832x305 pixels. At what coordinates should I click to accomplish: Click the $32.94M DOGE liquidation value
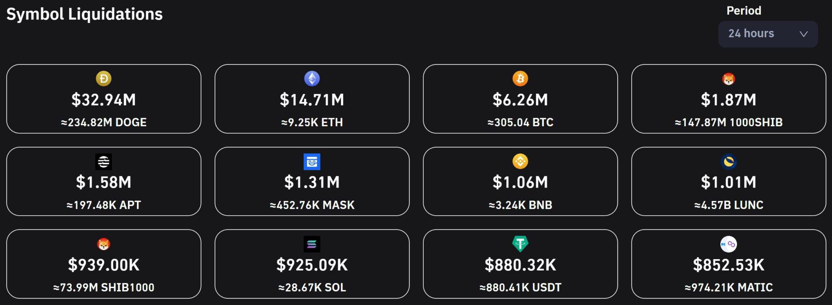(104, 100)
